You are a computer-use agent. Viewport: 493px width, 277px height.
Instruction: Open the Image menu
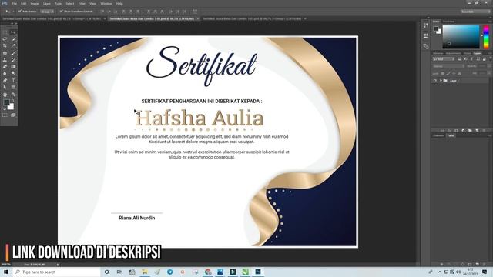(35, 3)
